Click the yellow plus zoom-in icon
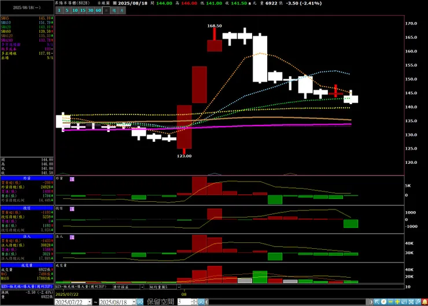428x306 pixels. [397, 302]
